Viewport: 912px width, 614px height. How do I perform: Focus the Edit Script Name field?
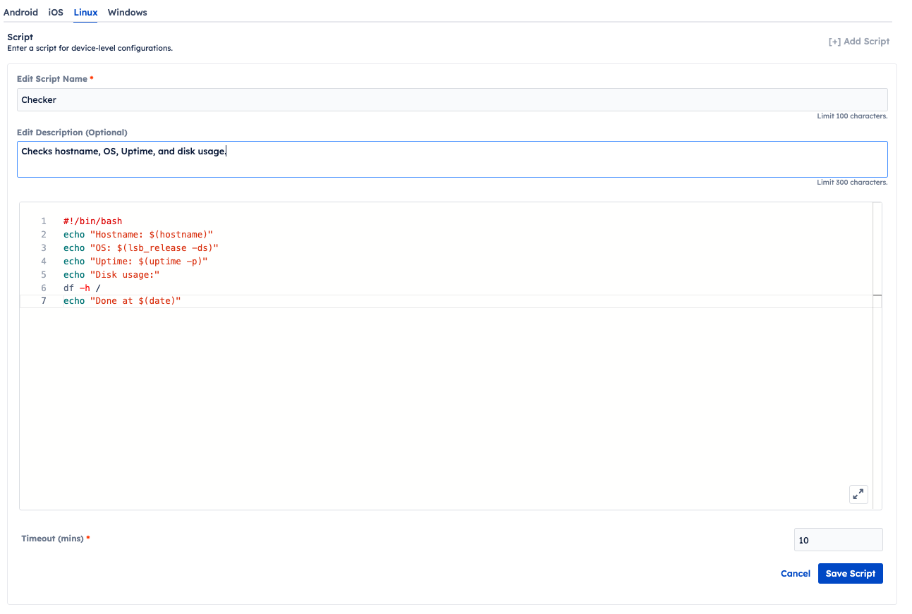[452, 99]
